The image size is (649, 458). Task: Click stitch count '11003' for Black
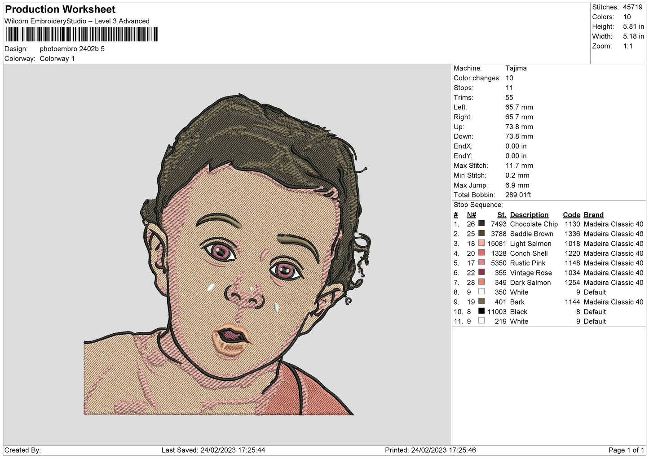tap(497, 312)
